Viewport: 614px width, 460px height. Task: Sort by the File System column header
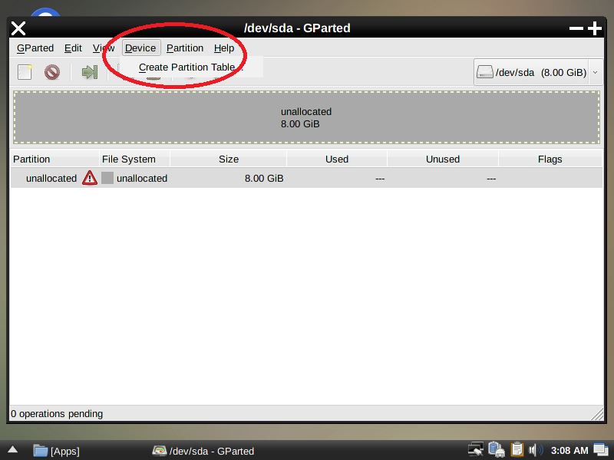click(135, 159)
